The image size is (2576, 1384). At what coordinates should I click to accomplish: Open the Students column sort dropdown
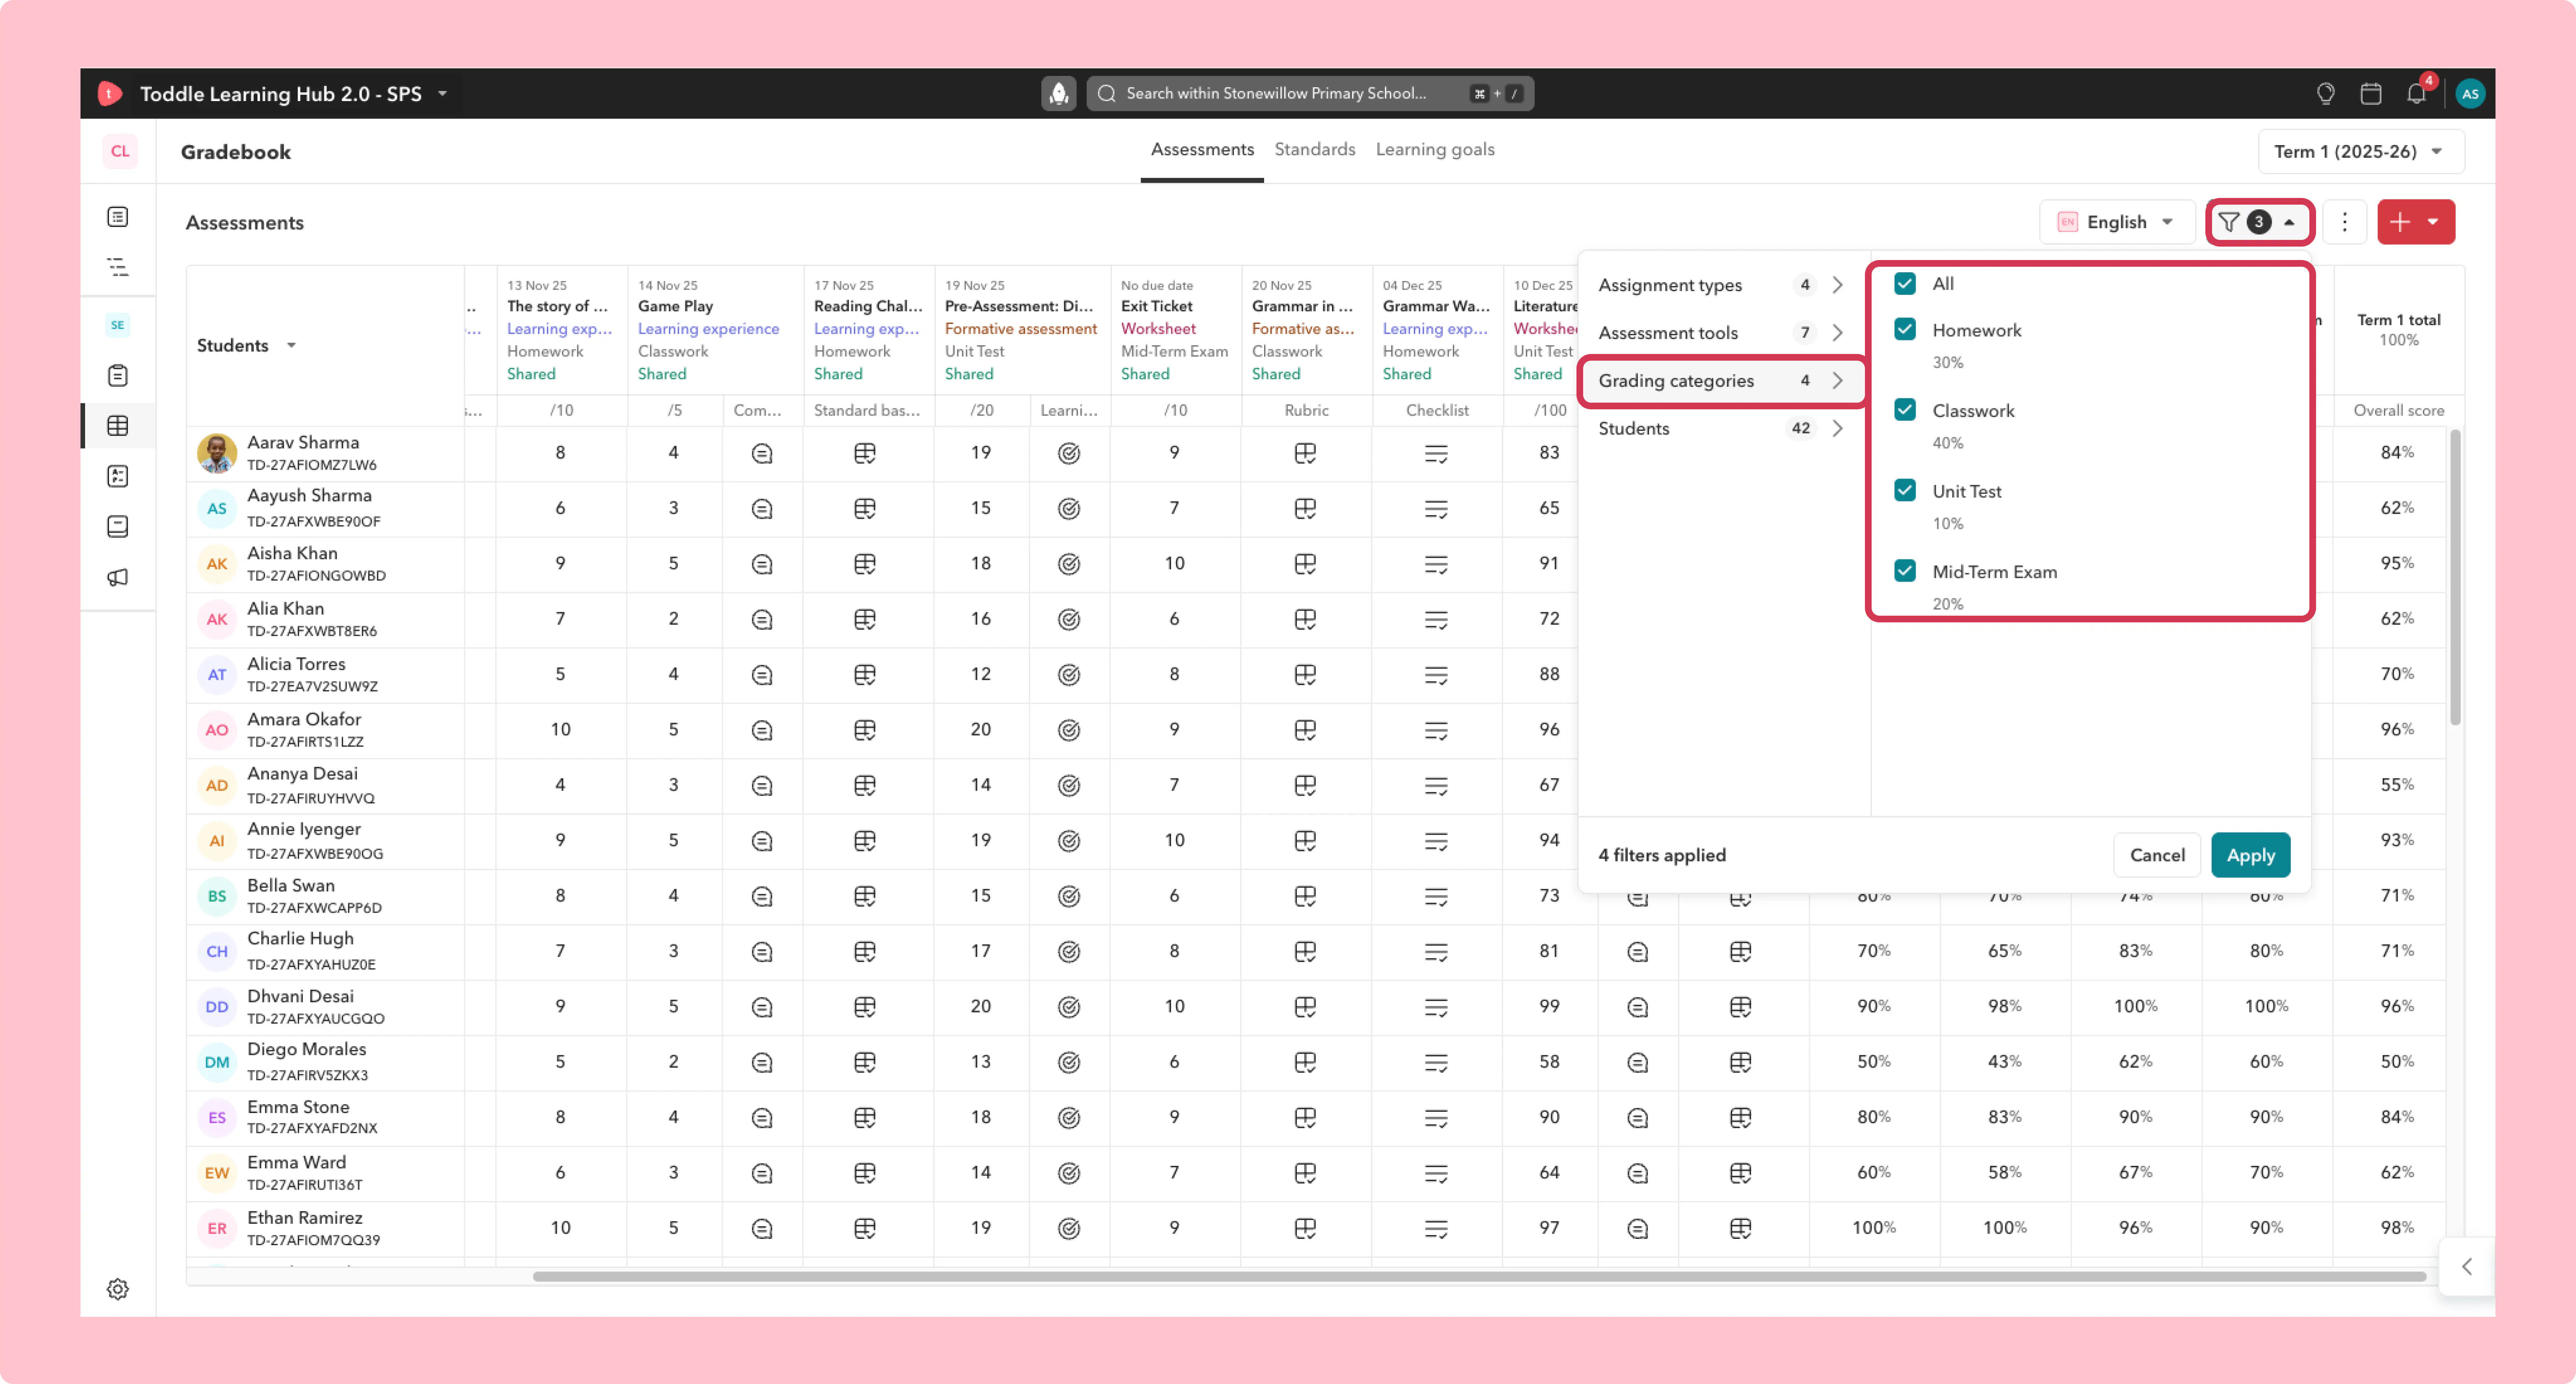tap(291, 346)
